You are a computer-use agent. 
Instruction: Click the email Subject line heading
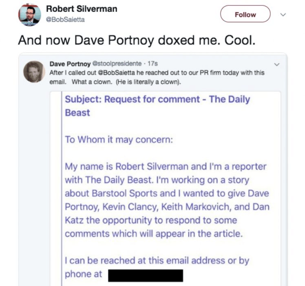(x=157, y=99)
